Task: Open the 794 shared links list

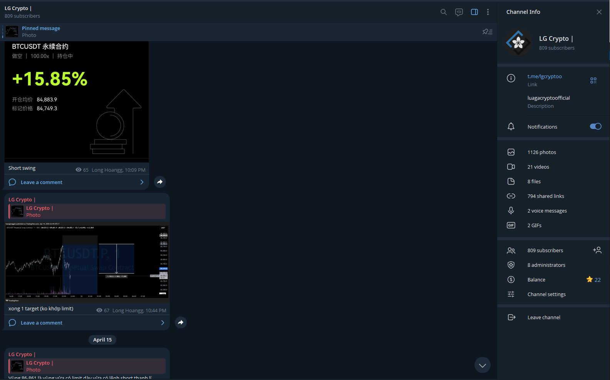Action: (x=545, y=196)
